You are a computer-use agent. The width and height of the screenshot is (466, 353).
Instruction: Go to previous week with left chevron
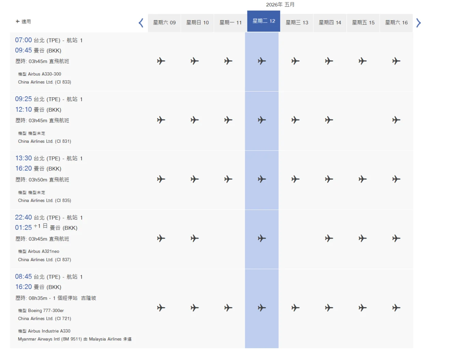pos(141,23)
